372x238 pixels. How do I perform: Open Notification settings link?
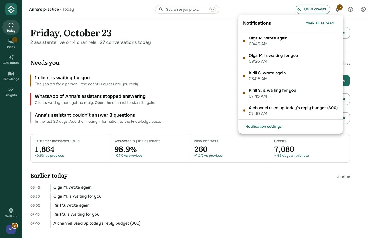[x=263, y=127]
